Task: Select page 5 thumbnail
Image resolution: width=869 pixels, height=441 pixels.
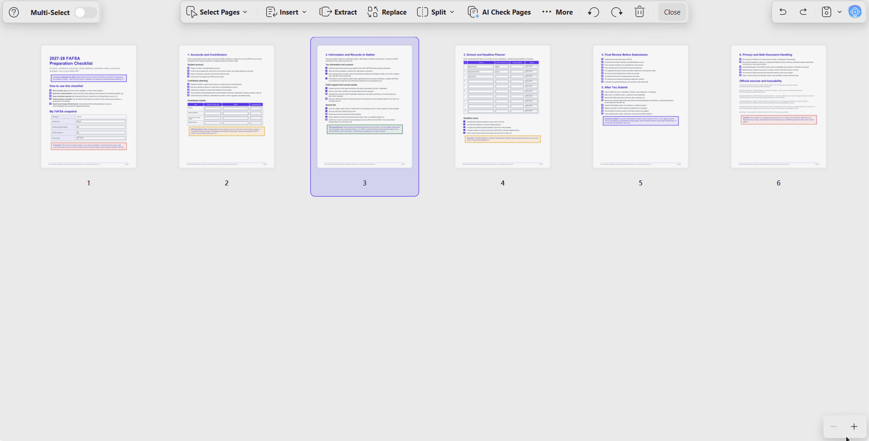Action: pos(640,107)
